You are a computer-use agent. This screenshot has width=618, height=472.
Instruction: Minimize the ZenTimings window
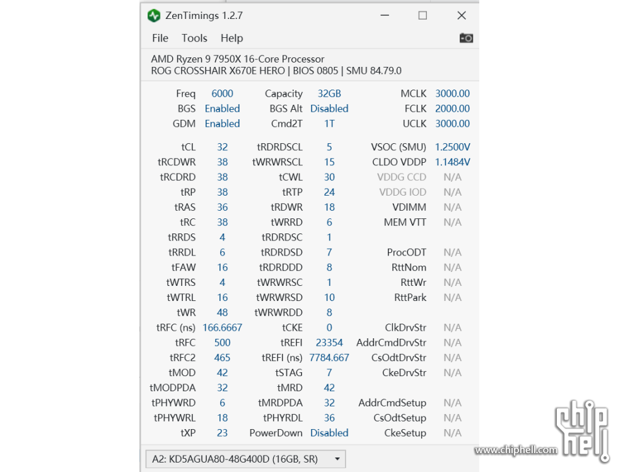coord(385,15)
